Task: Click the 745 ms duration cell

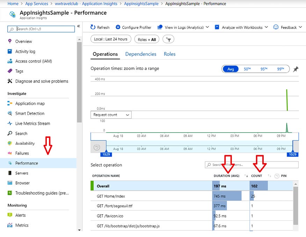Action: (x=231, y=196)
